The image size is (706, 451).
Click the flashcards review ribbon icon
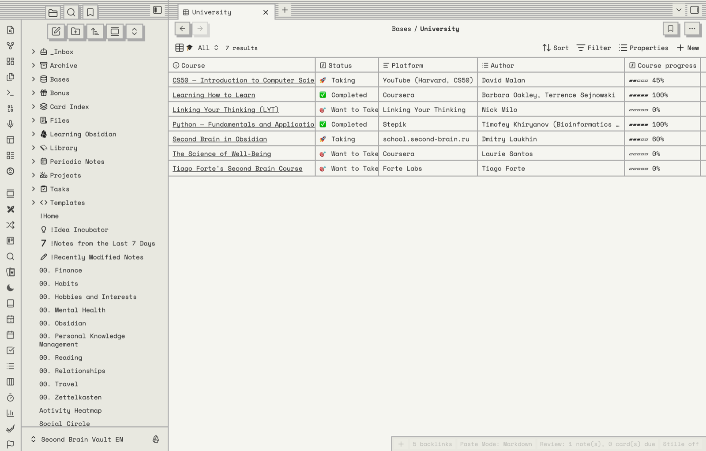[11, 272]
